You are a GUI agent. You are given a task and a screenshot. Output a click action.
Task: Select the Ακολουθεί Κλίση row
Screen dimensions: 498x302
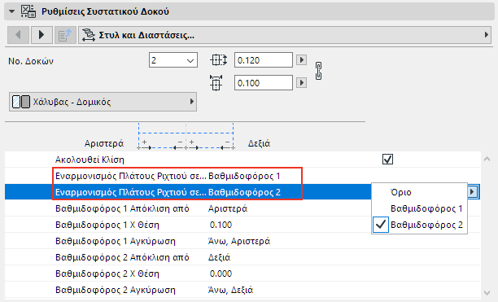pyautogui.click(x=242, y=160)
